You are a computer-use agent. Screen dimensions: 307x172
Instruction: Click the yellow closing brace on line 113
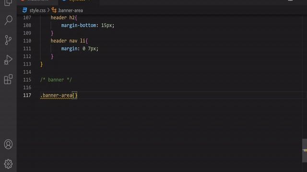(41, 64)
